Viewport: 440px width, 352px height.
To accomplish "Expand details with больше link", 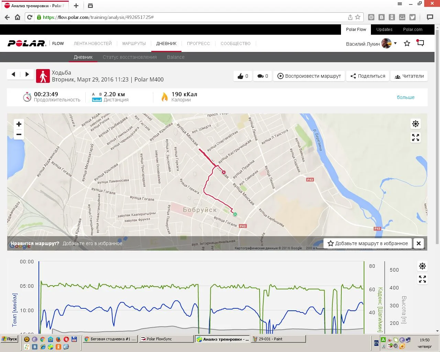I will tap(406, 97).
